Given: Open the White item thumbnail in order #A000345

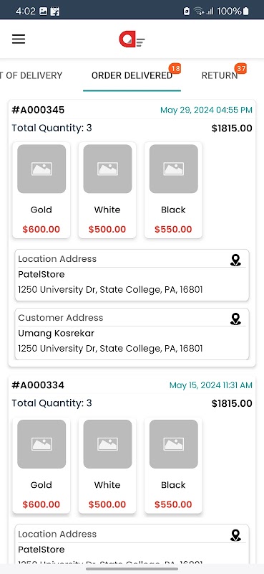Looking at the screenshot, I should point(107,169).
